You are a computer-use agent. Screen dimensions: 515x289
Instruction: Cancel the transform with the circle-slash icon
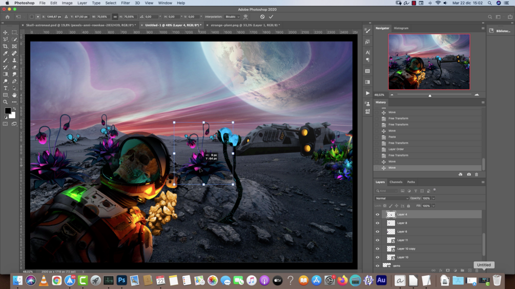[x=262, y=17]
